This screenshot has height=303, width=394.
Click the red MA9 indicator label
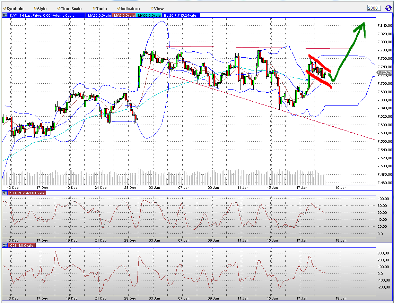(124, 15)
